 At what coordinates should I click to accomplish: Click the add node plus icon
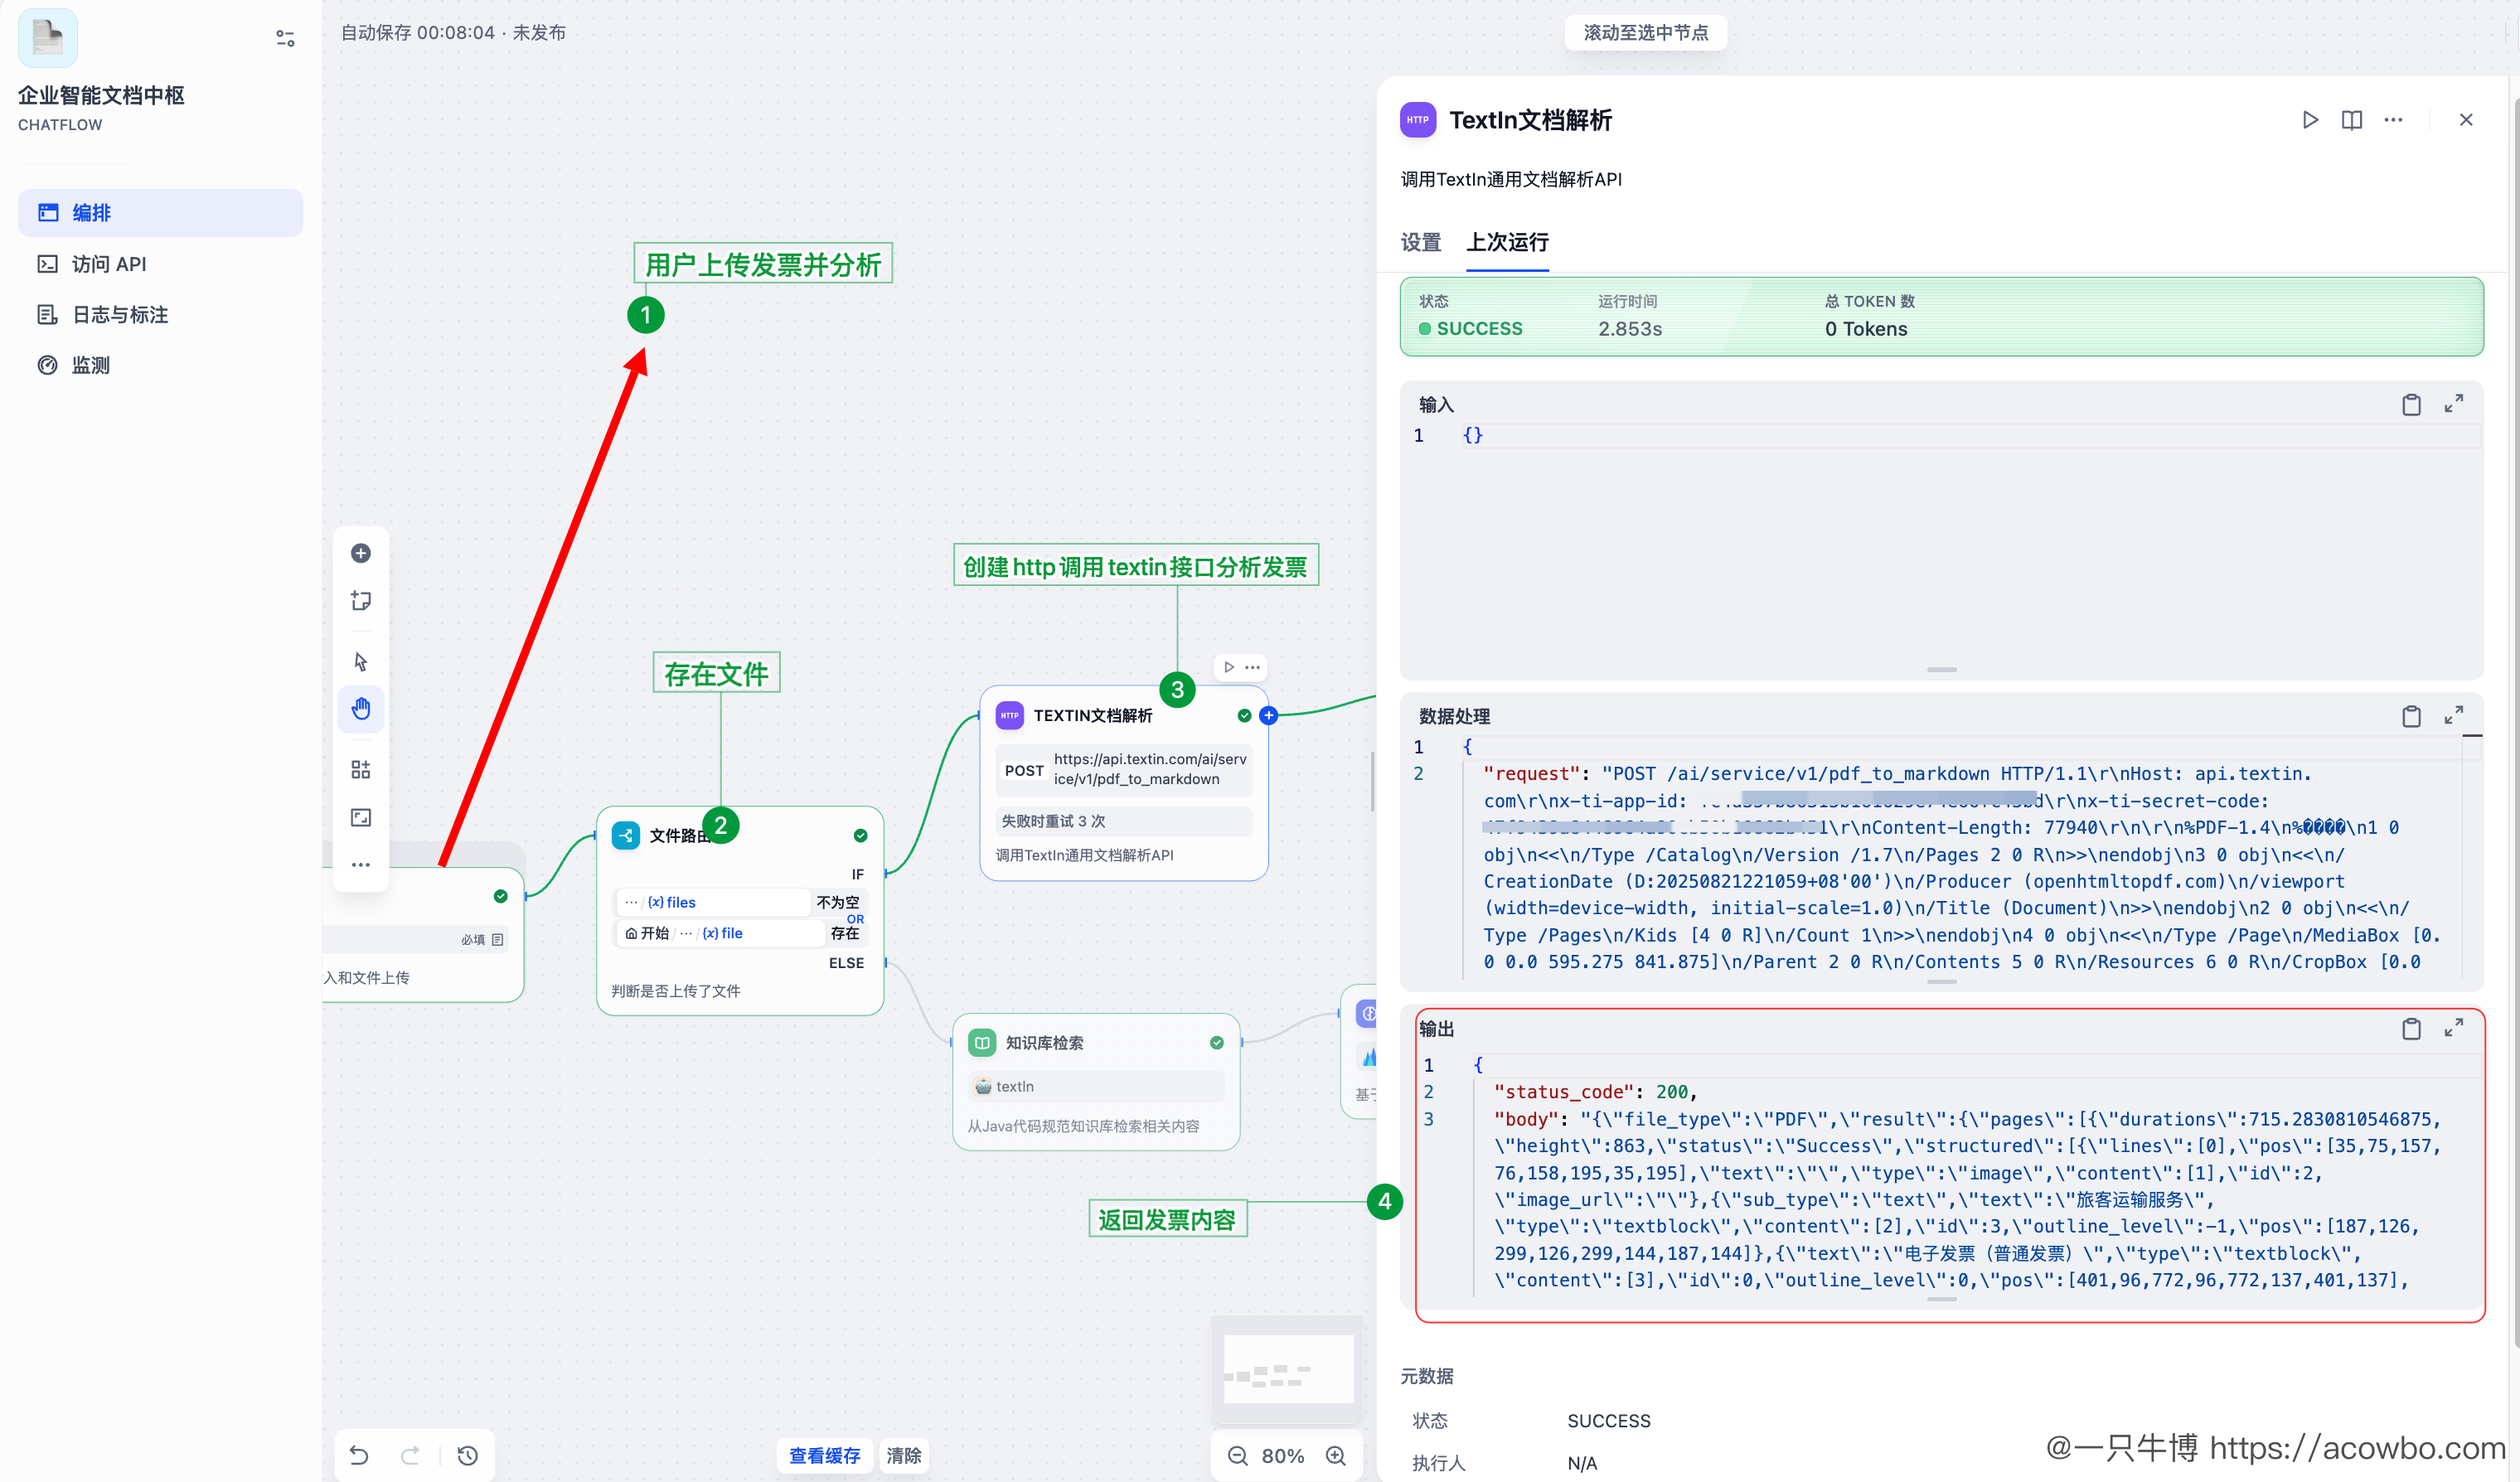(361, 553)
